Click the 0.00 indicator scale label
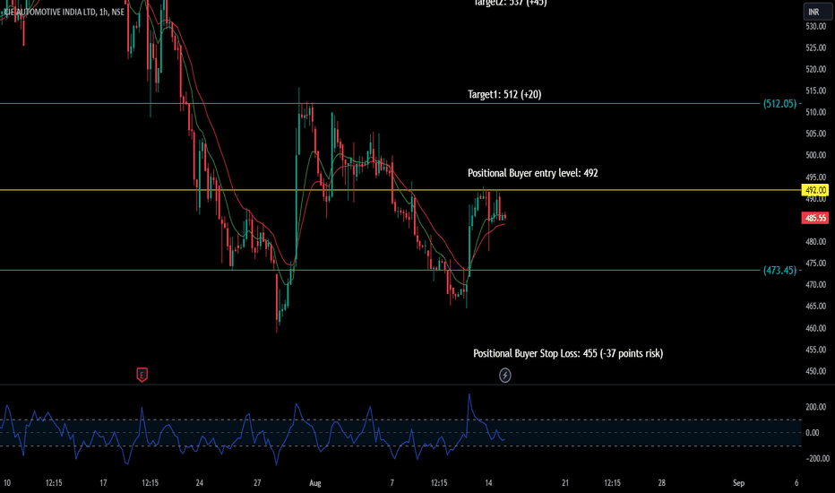This screenshot has height=493, width=835. [x=812, y=433]
